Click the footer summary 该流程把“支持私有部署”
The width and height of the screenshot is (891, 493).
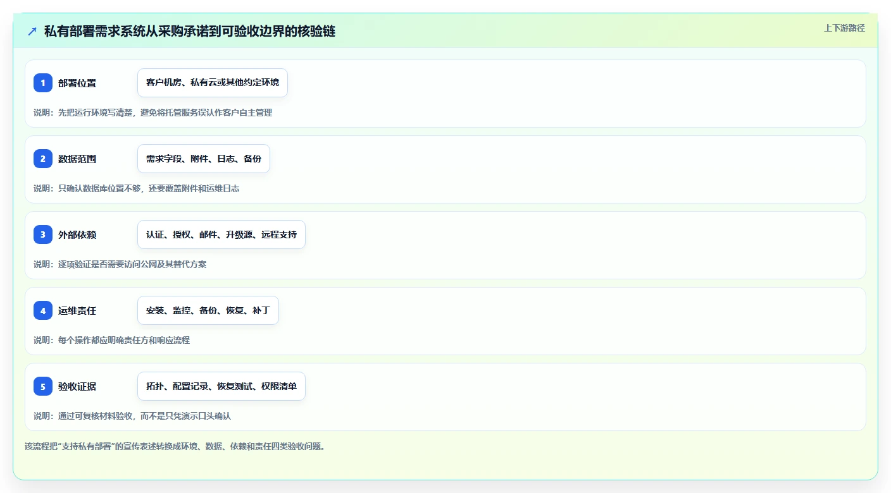pos(175,446)
